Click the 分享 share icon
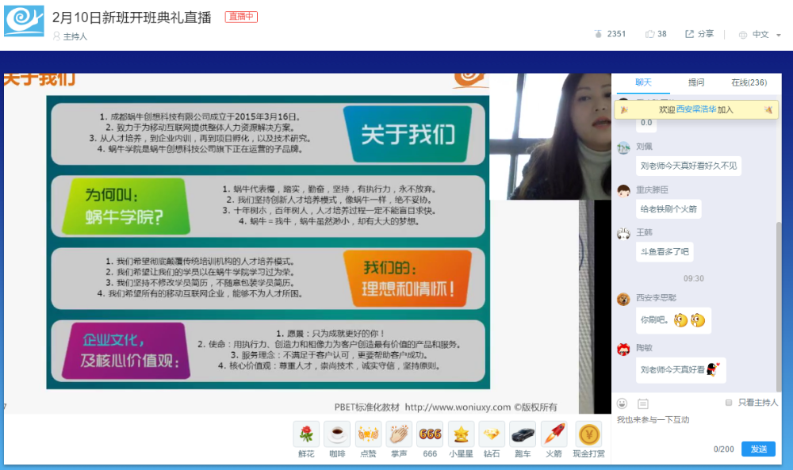The height and width of the screenshot is (470, 793). pyautogui.click(x=689, y=34)
